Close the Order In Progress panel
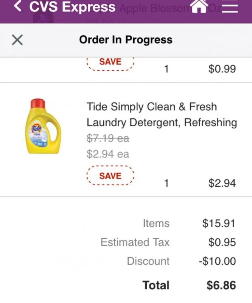 [x=17, y=40]
